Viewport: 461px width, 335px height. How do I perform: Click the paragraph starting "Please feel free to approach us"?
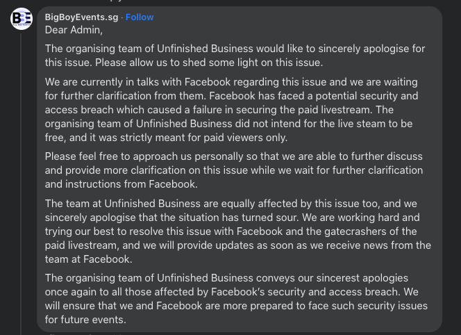(236, 170)
